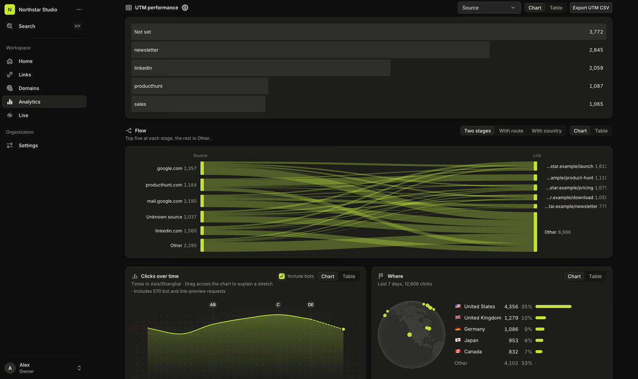This screenshot has width=638, height=379.
Task: Click Alex's avatar at bottom left
Action: pos(10,368)
